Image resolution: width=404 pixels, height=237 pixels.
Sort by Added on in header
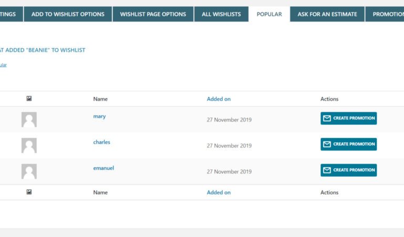(x=219, y=99)
